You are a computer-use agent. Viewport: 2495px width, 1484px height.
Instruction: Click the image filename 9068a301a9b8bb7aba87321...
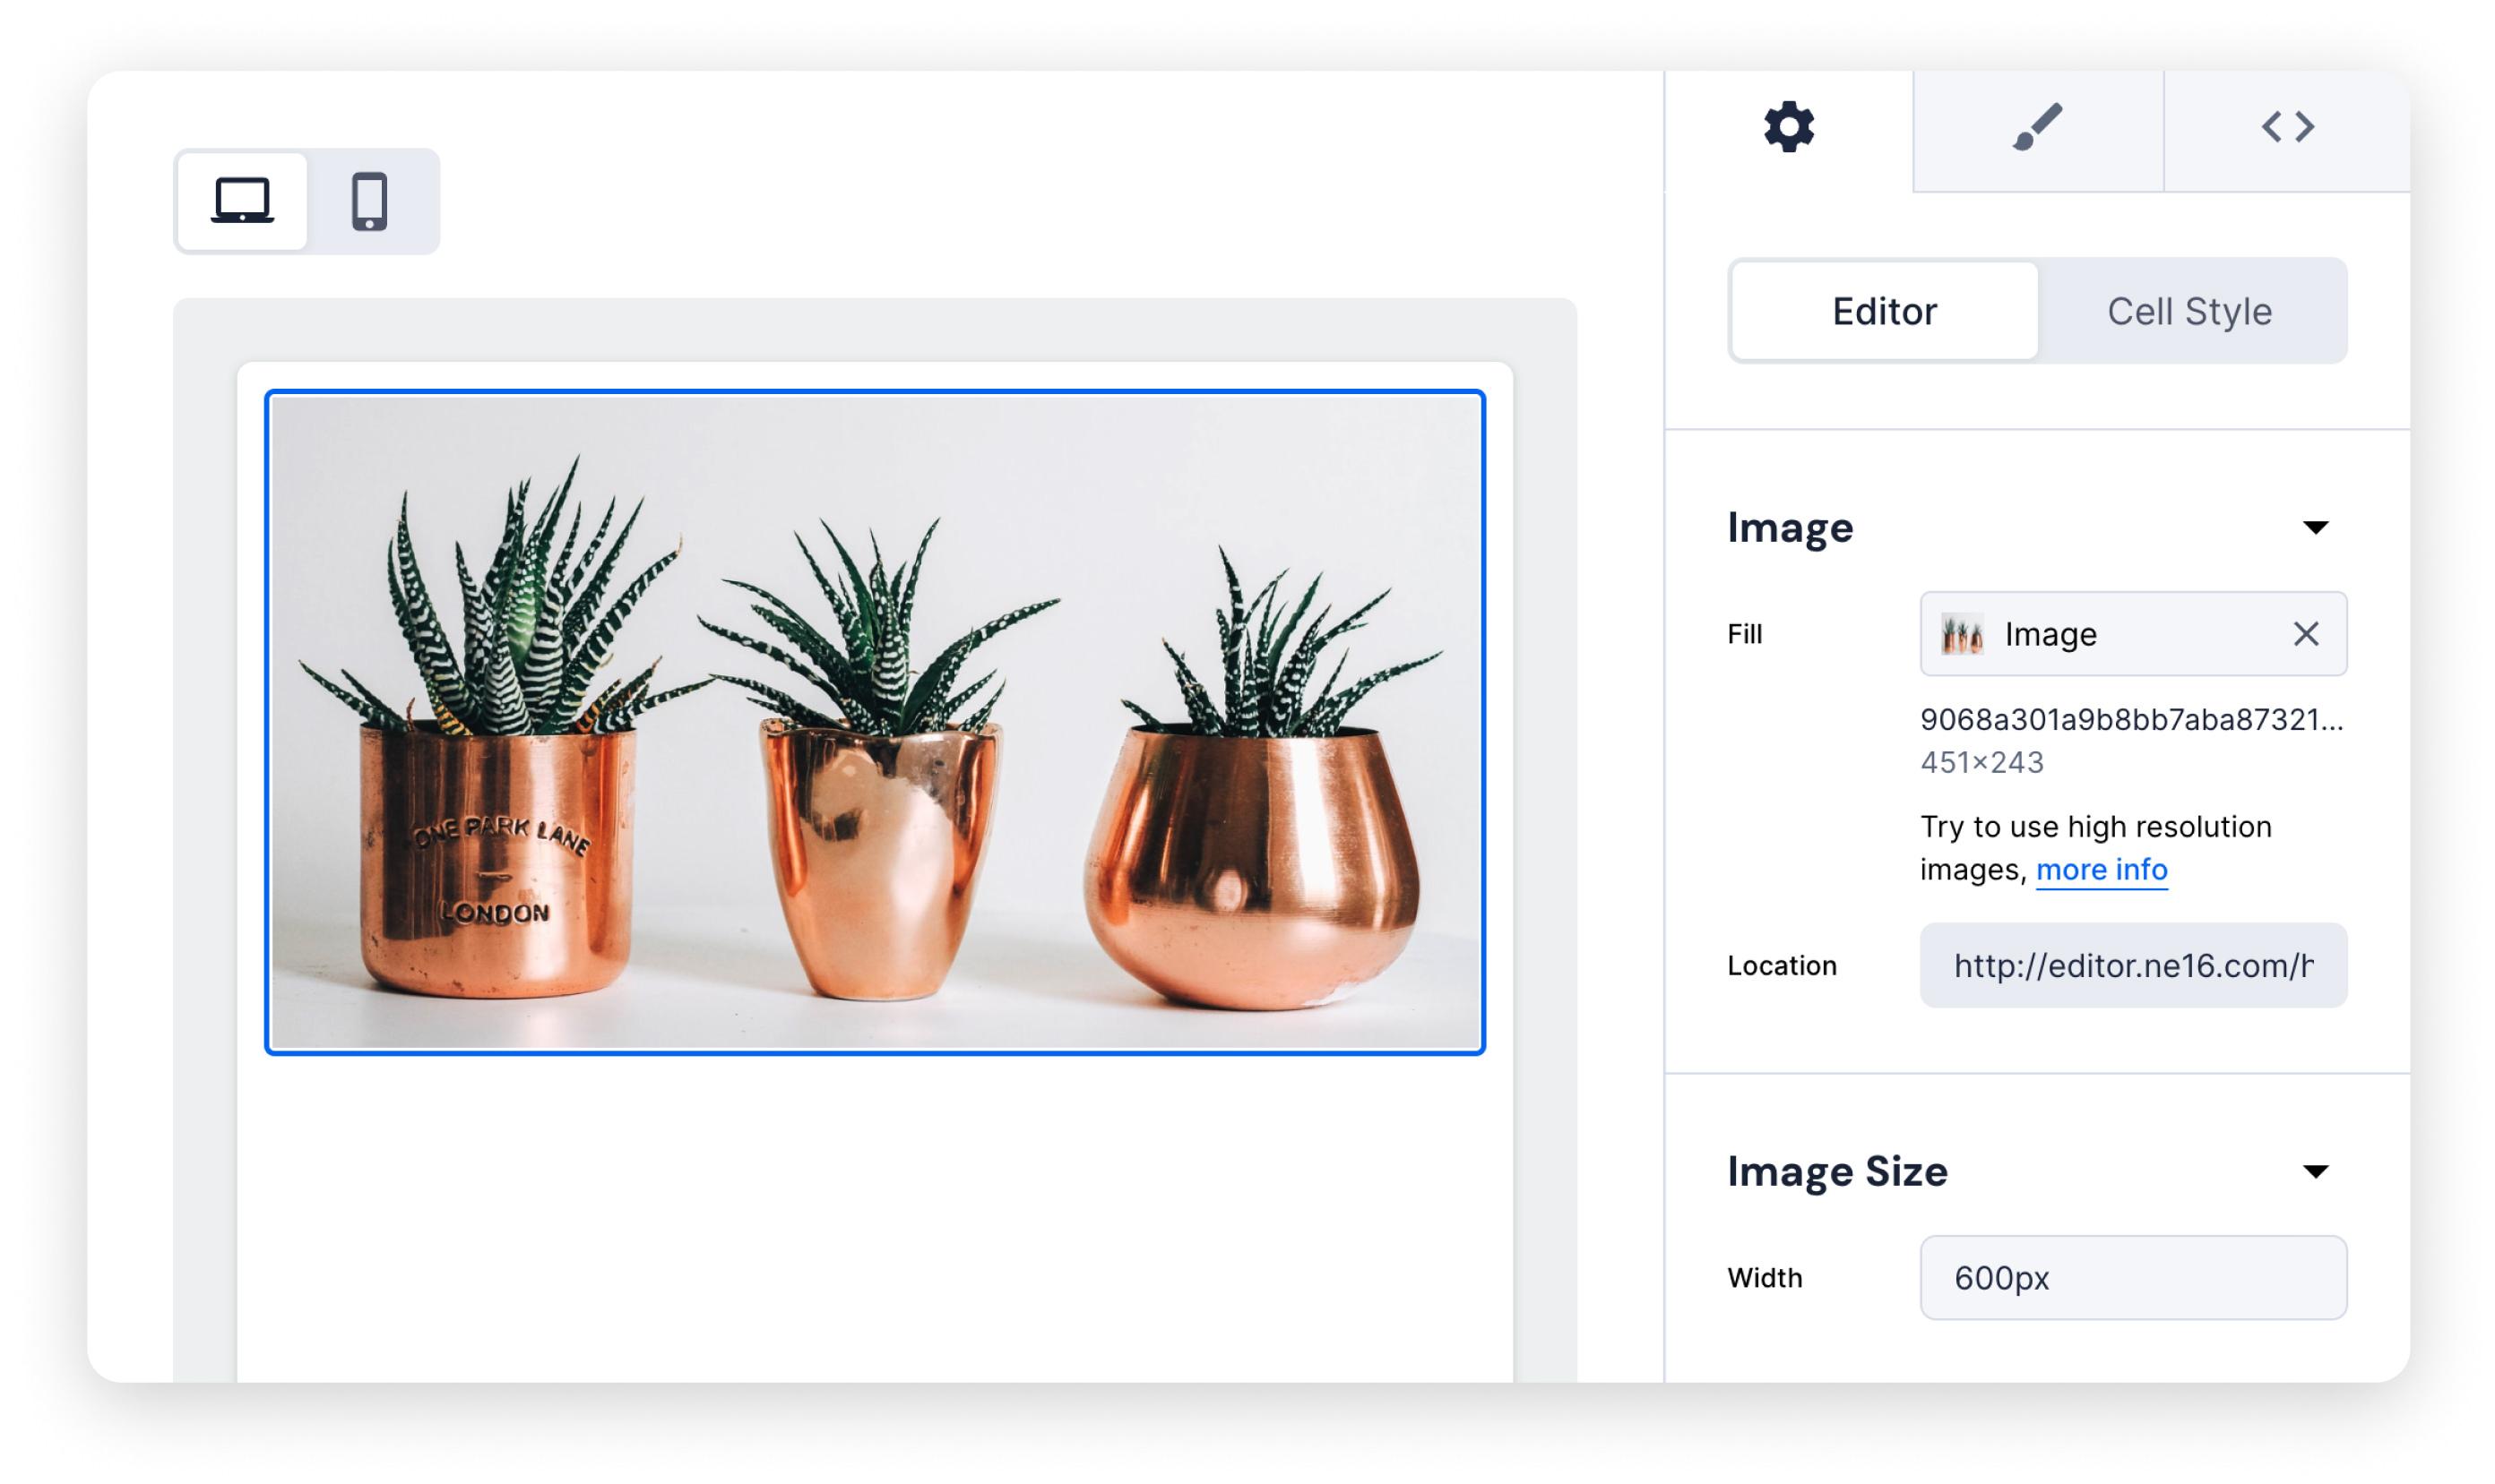(2131, 719)
